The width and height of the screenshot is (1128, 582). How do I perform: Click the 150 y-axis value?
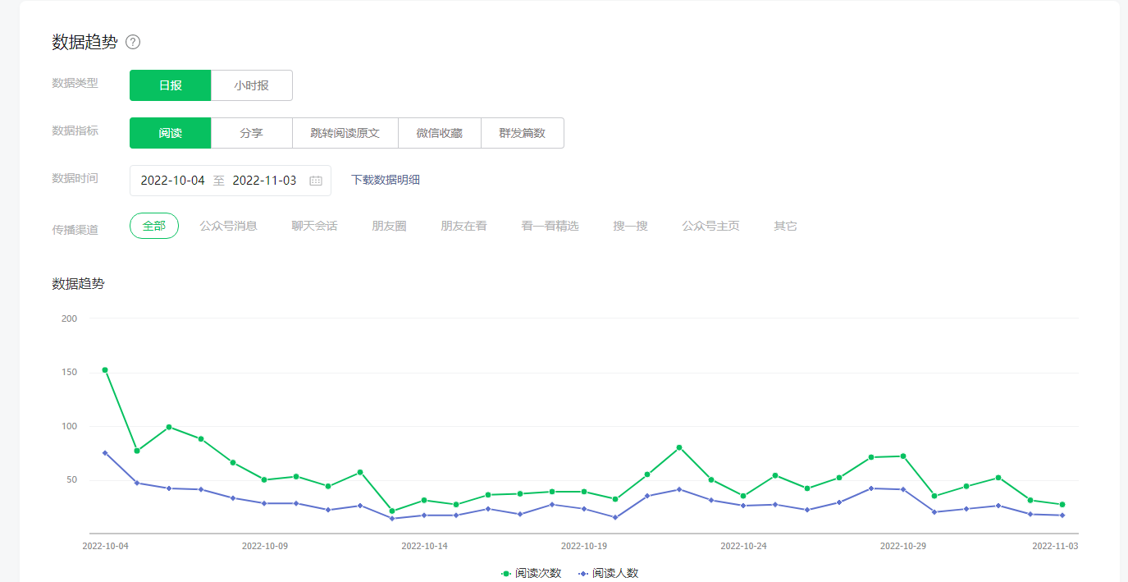[x=69, y=373]
